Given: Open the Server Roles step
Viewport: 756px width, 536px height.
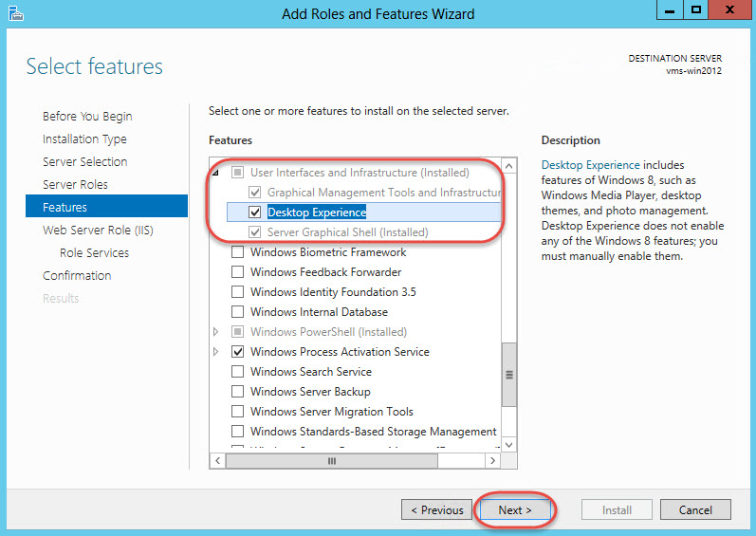Looking at the screenshot, I should click(x=75, y=184).
